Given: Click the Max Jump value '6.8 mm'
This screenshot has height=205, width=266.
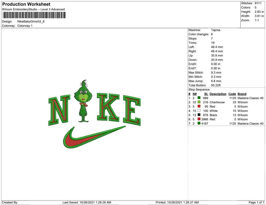Looking at the screenshot, I should 216,81.
